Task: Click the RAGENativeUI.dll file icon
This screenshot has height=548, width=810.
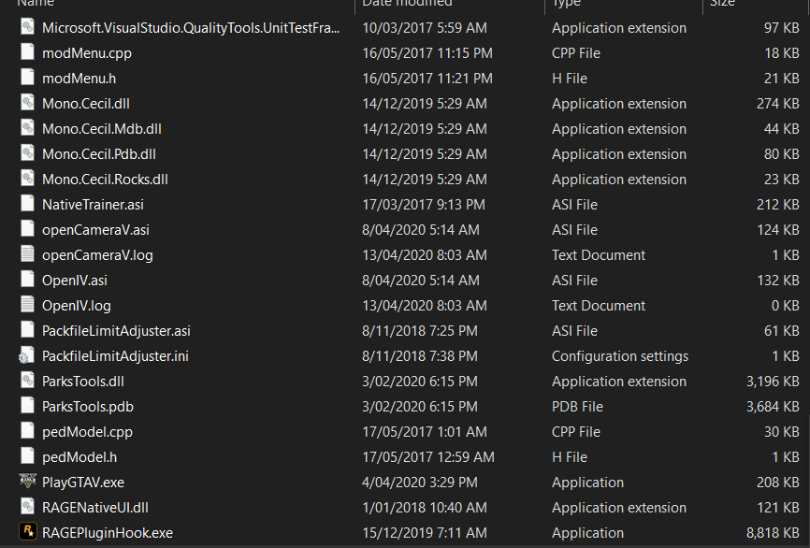Action: click(27, 508)
